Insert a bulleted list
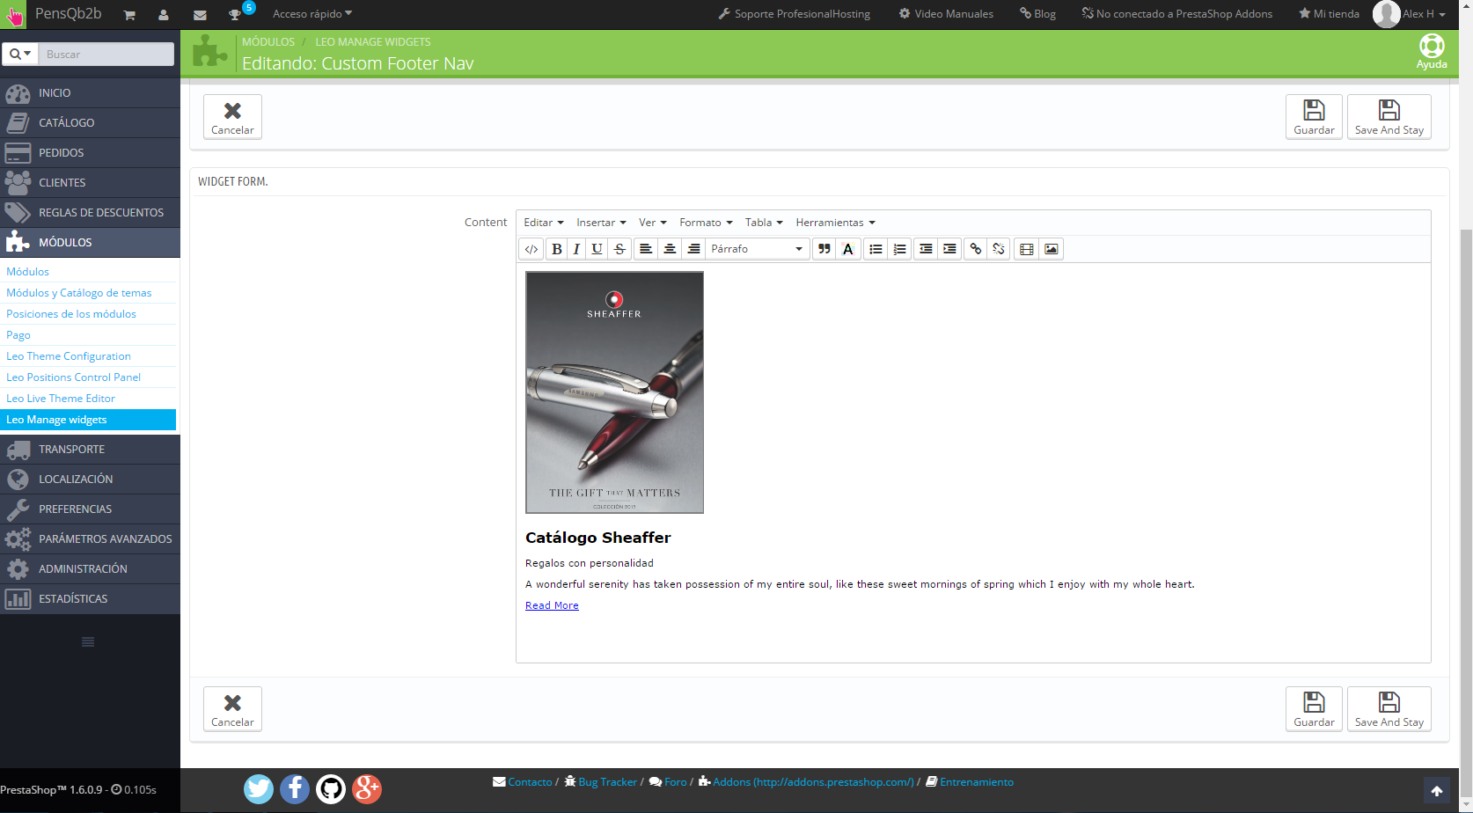 (876, 249)
